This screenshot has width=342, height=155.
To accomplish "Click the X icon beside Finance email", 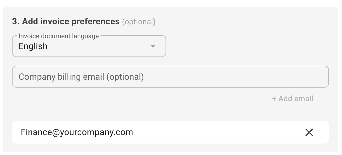I will coord(309,132).
